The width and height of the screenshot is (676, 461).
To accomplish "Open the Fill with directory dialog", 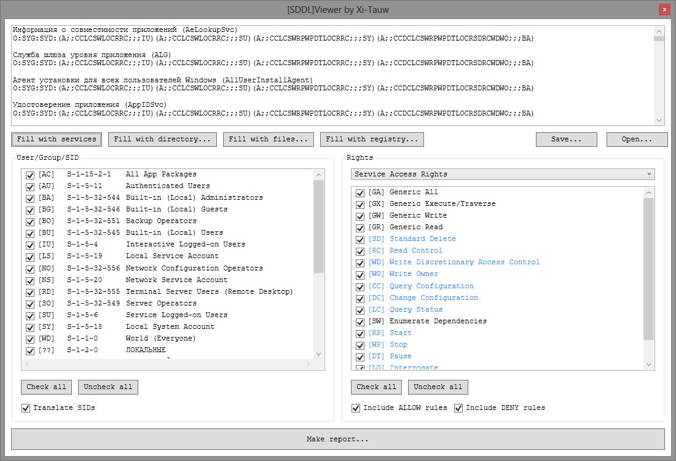I will point(162,140).
